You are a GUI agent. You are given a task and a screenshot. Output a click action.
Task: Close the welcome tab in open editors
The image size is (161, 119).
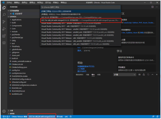click(x=11, y=14)
